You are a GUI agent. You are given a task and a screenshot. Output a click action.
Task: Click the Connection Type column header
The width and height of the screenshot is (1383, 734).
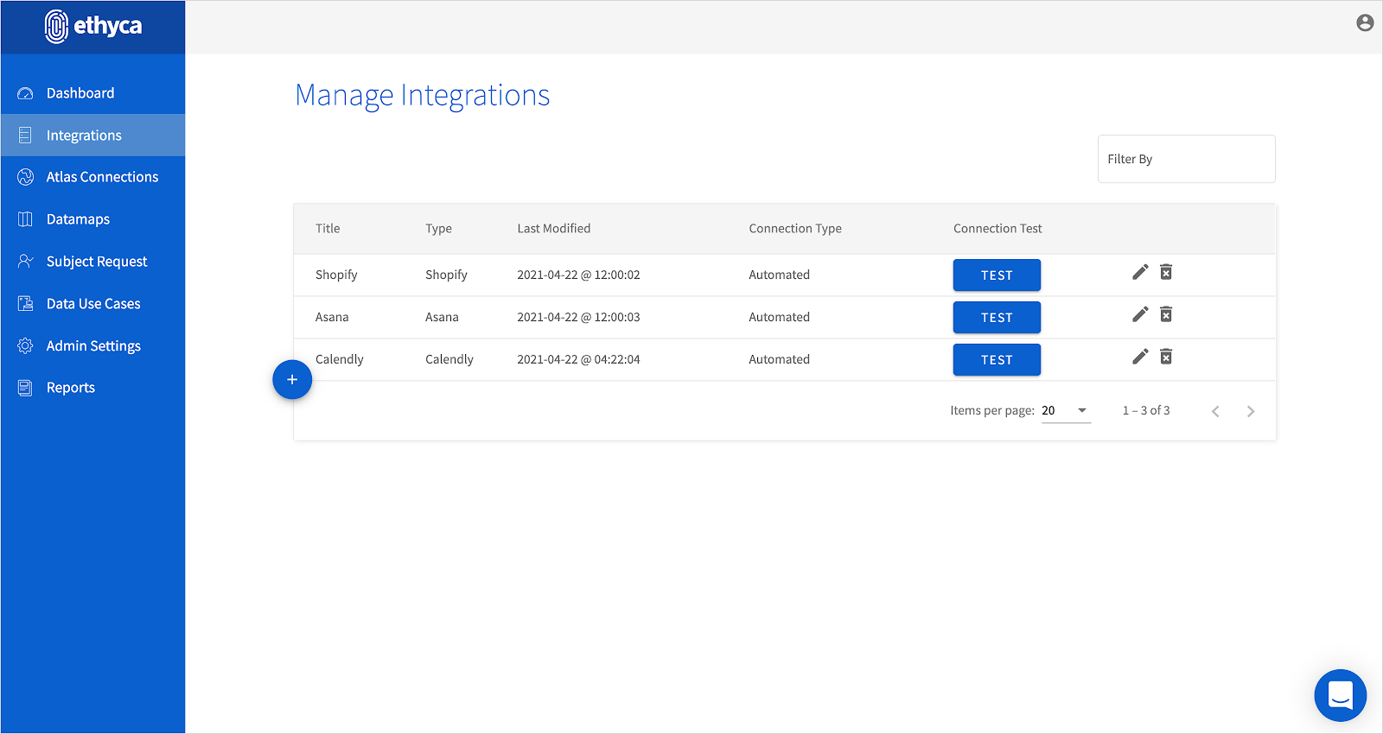click(x=795, y=229)
